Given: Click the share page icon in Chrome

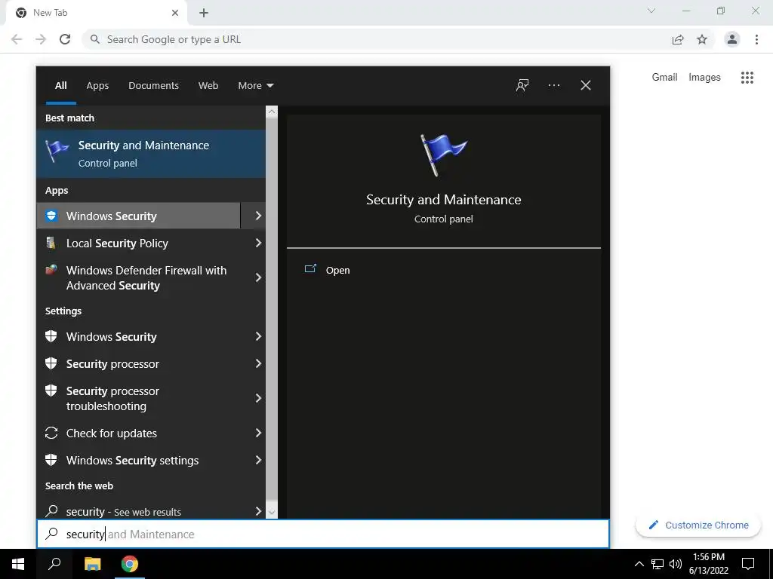Looking at the screenshot, I should 678,39.
